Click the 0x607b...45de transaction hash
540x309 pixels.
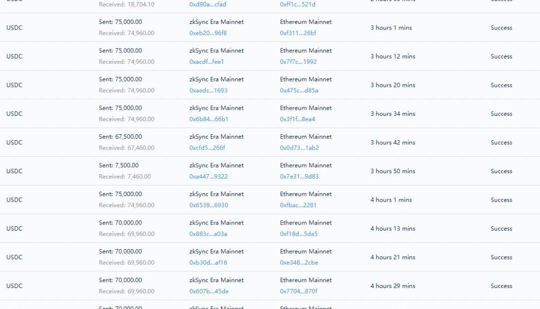tap(208, 292)
